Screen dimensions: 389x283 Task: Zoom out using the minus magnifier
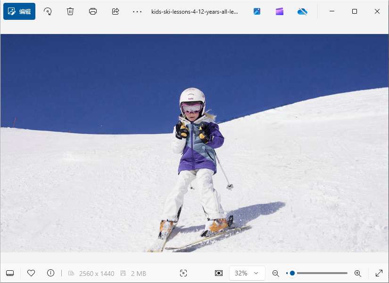(276, 273)
